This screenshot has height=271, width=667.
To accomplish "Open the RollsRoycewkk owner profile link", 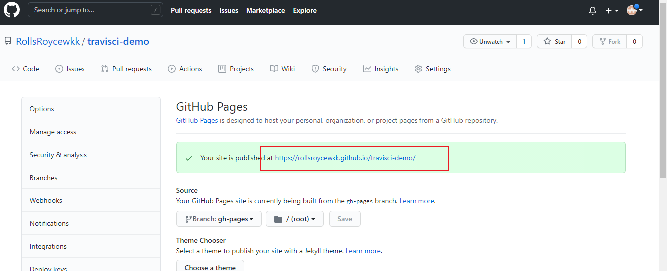I will [48, 41].
